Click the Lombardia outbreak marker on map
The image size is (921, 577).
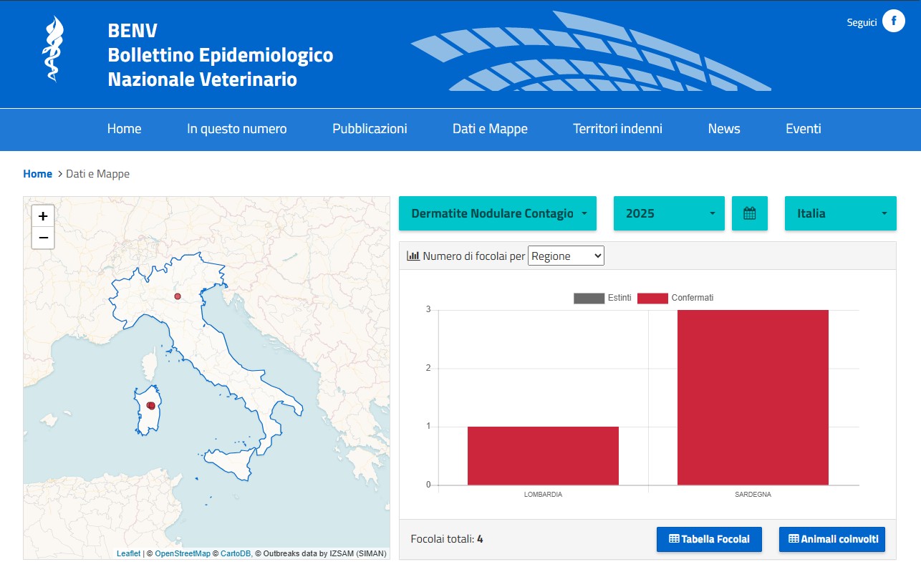(178, 296)
